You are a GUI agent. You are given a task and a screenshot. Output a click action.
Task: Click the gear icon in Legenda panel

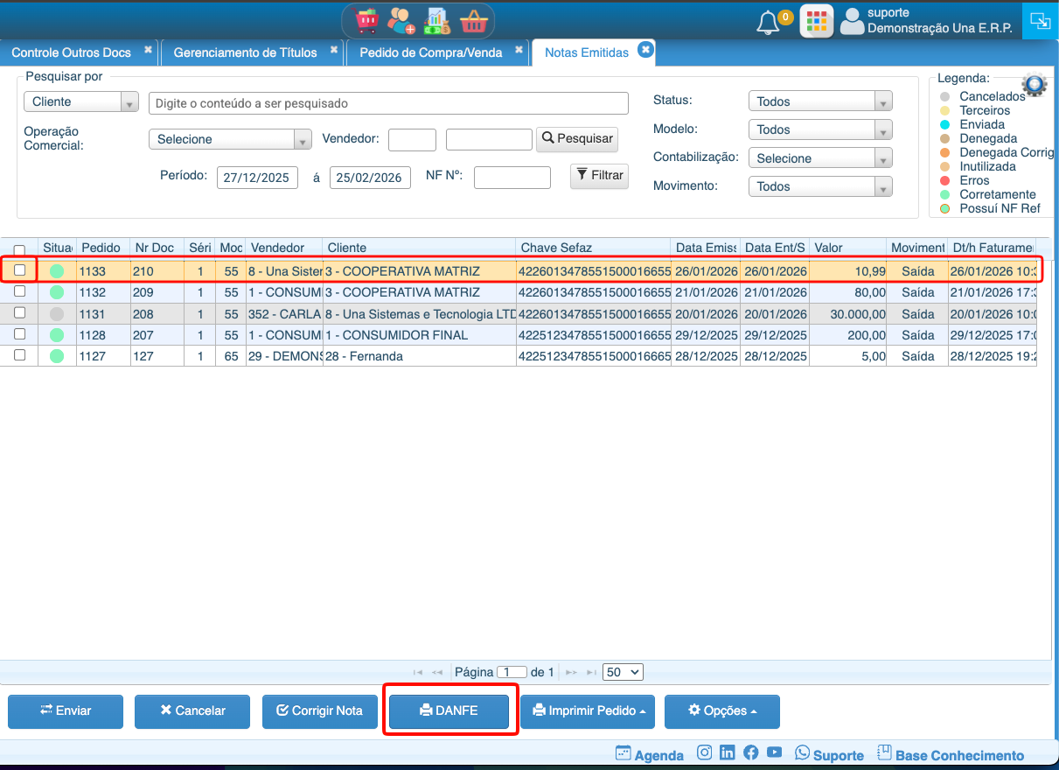(1035, 85)
